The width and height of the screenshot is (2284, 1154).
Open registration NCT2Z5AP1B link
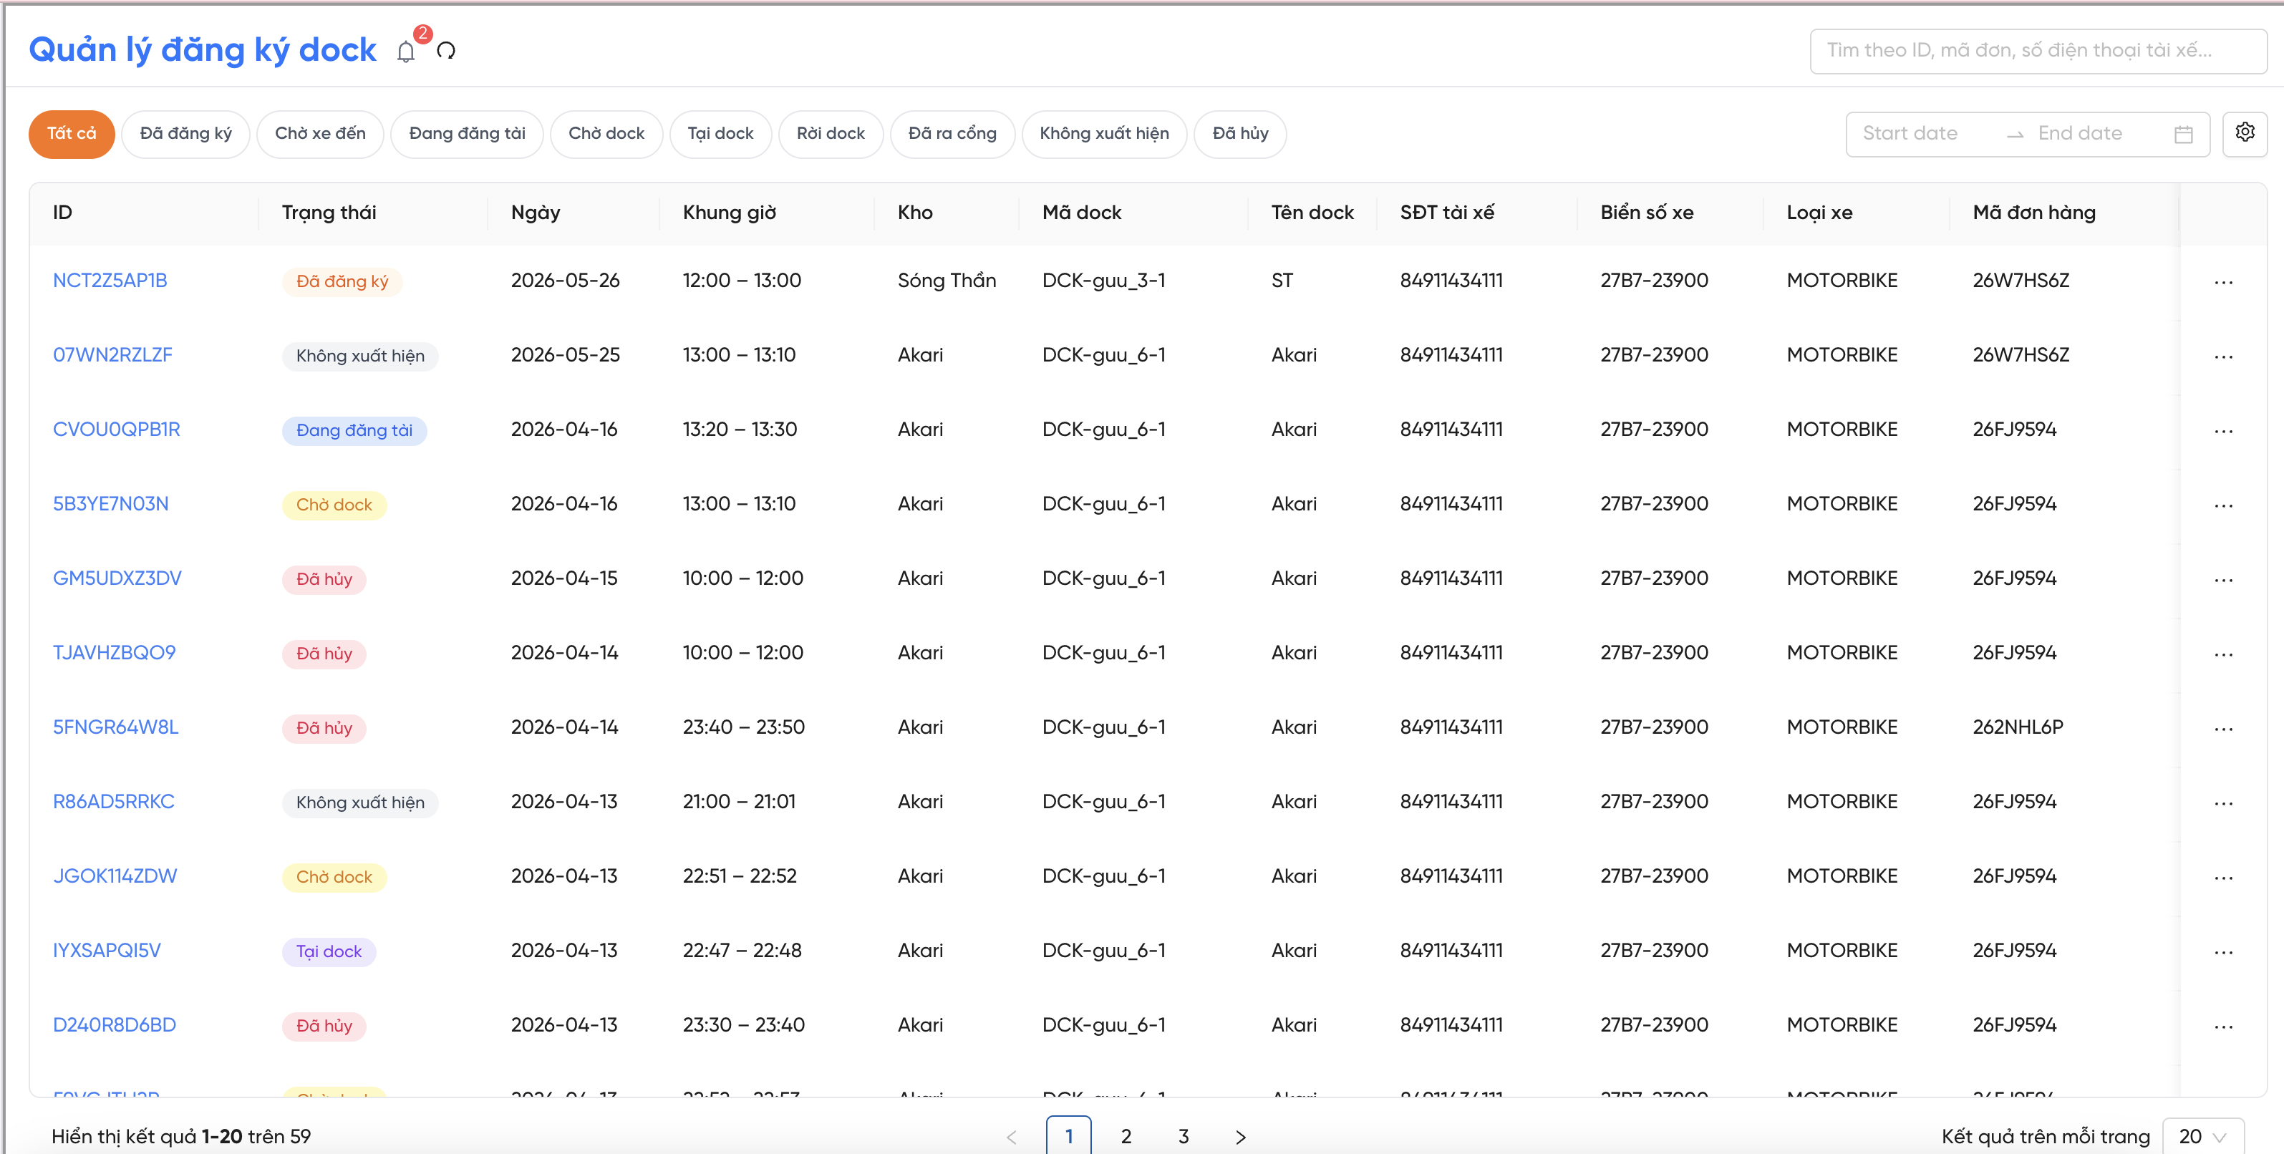110,281
